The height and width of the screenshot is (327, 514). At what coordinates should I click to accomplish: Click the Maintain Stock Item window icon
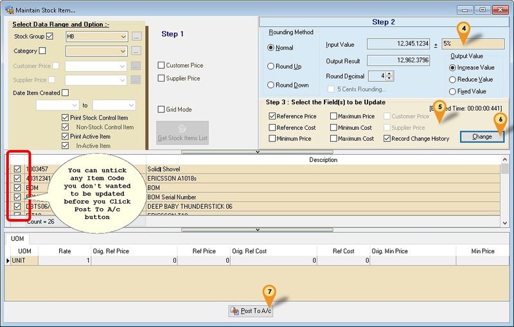click(7, 10)
